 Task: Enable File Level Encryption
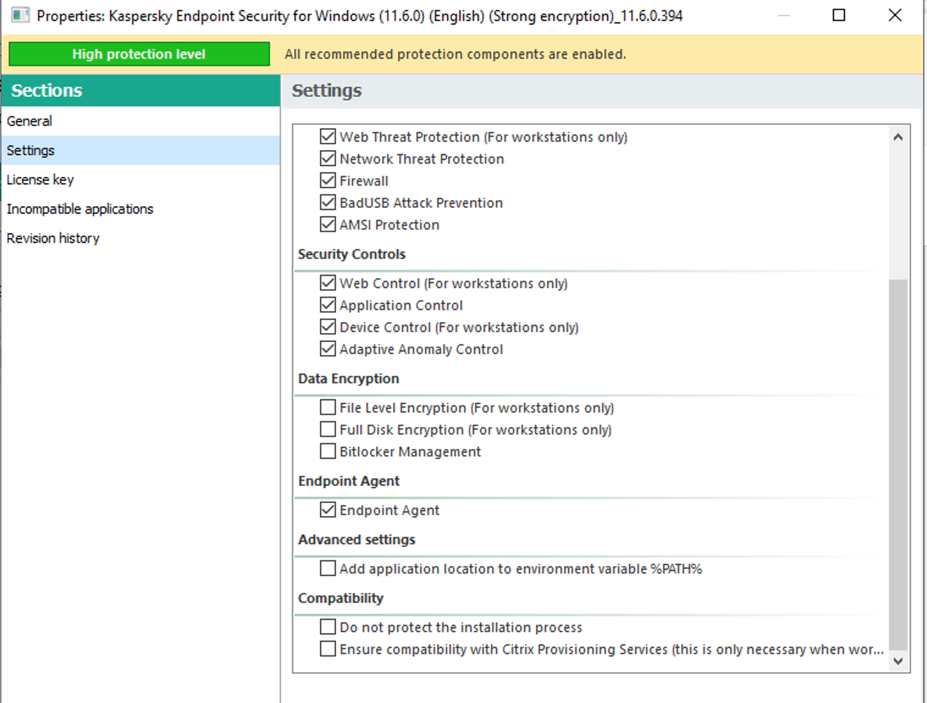328,408
